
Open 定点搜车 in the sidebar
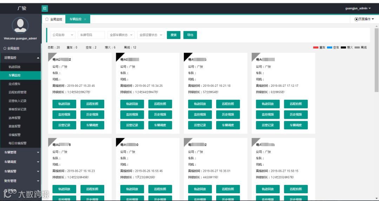pyautogui.click(x=21, y=84)
